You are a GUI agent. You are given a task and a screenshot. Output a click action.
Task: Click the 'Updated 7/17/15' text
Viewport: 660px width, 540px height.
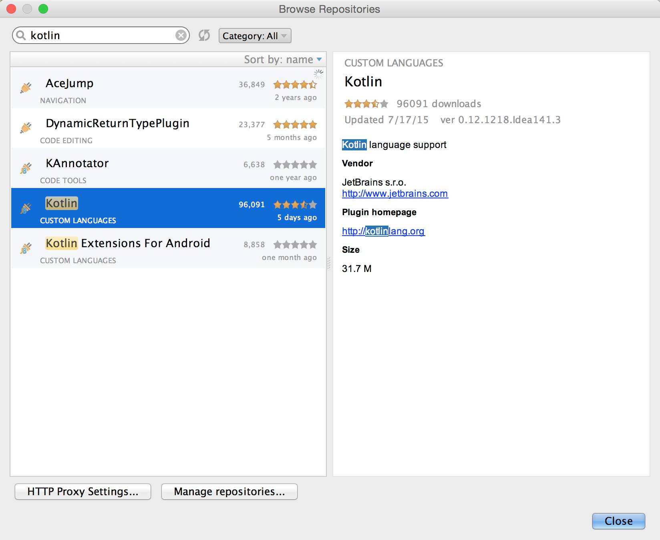click(x=386, y=120)
